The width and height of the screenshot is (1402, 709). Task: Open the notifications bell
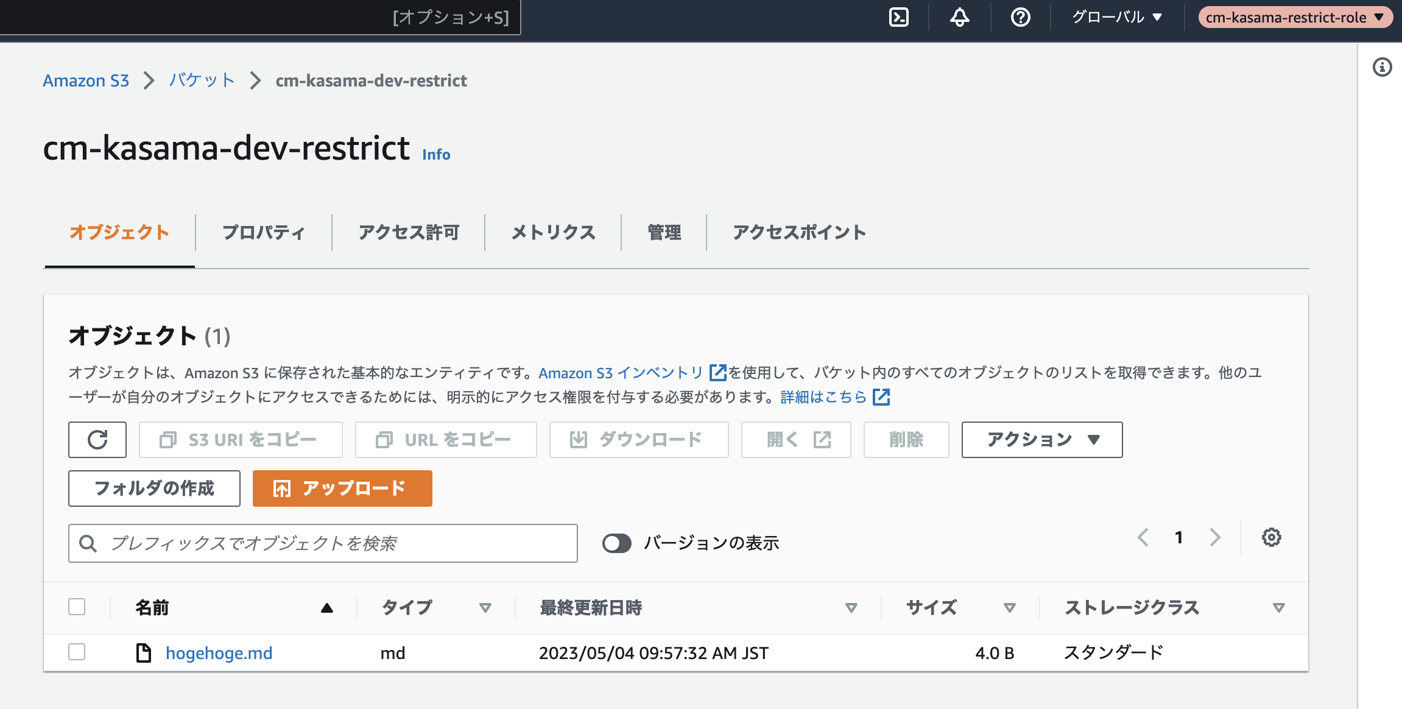point(960,17)
